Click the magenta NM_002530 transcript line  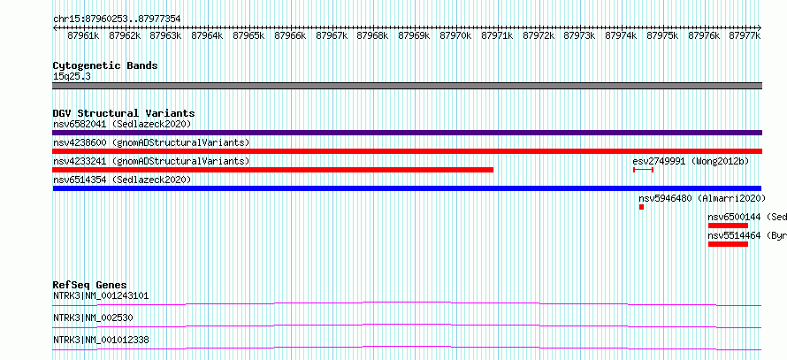[407, 326]
